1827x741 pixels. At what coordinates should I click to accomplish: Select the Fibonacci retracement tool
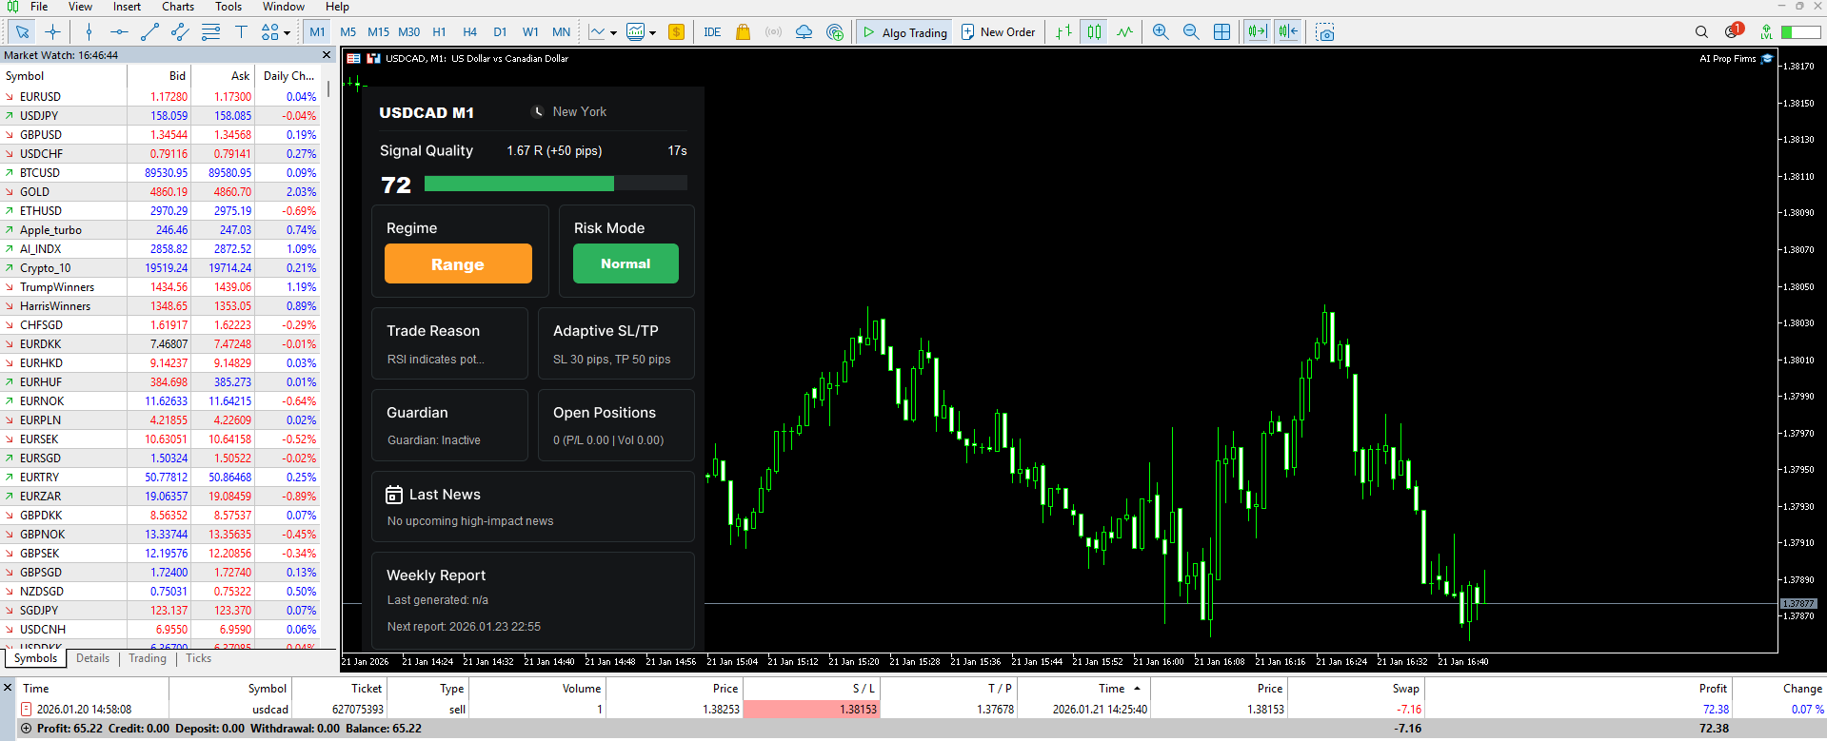coord(210,32)
